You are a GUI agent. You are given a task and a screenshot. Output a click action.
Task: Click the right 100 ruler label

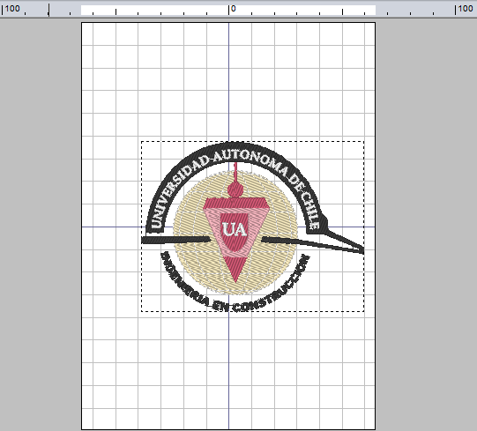point(466,9)
